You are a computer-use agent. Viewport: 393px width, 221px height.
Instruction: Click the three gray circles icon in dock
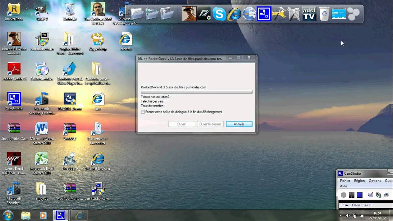(x=353, y=14)
